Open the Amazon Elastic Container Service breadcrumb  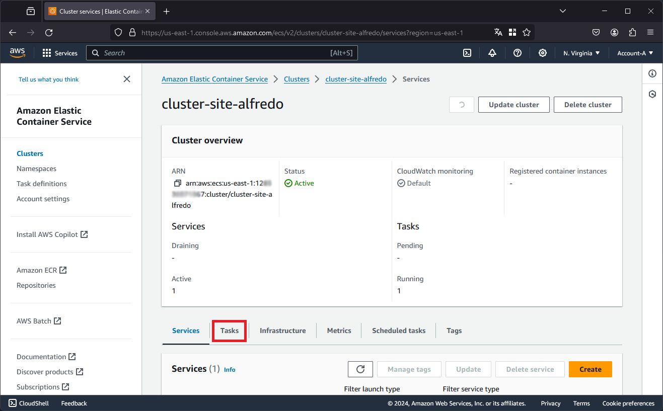tap(215, 79)
